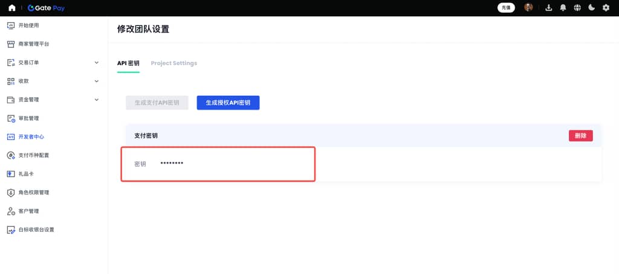The image size is (619, 274).
Task: Open notifications bell icon
Action: tap(563, 8)
